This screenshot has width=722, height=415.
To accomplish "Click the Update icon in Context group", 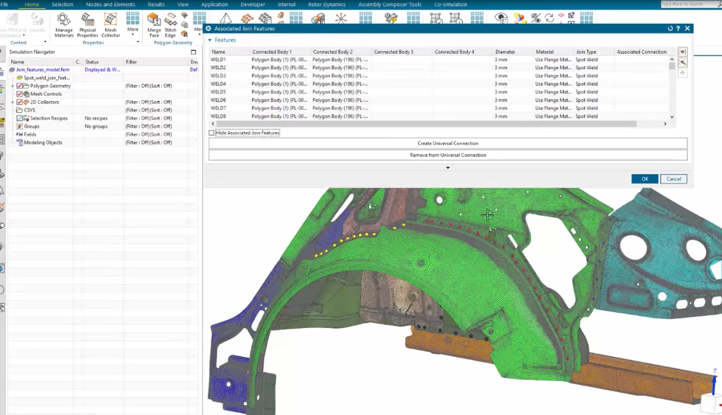I will pos(38,20).
